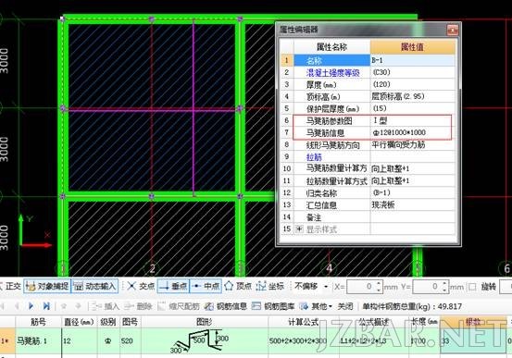
Task: Select the (C30) value cell
Action: pos(413,72)
